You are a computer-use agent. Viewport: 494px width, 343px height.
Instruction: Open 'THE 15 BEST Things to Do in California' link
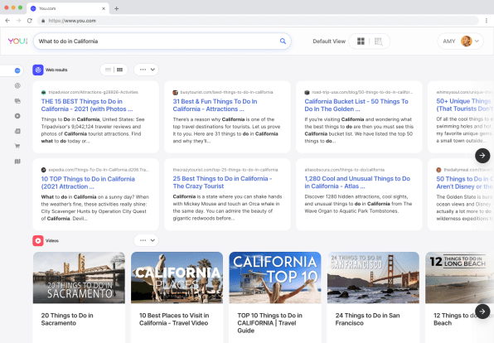point(87,105)
